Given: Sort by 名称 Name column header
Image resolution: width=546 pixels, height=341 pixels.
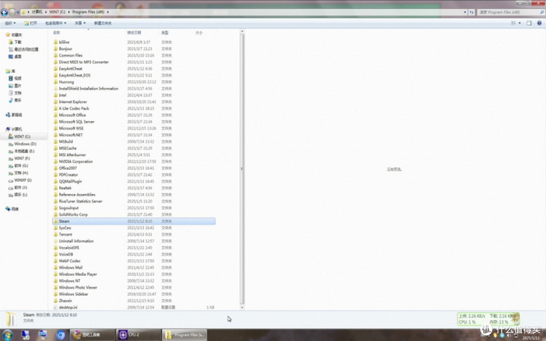Looking at the screenshot, I should tap(57, 33).
